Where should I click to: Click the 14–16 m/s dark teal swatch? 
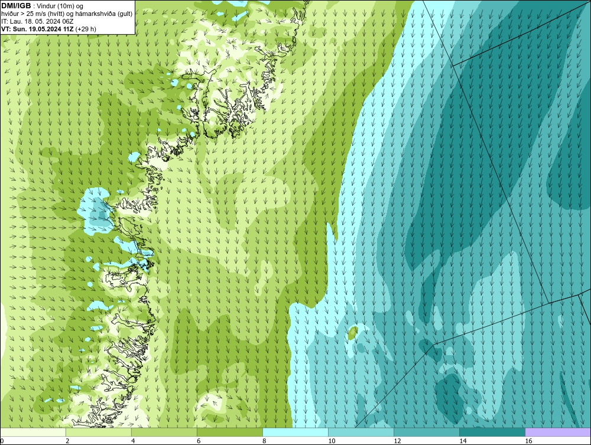pos(492,432)
